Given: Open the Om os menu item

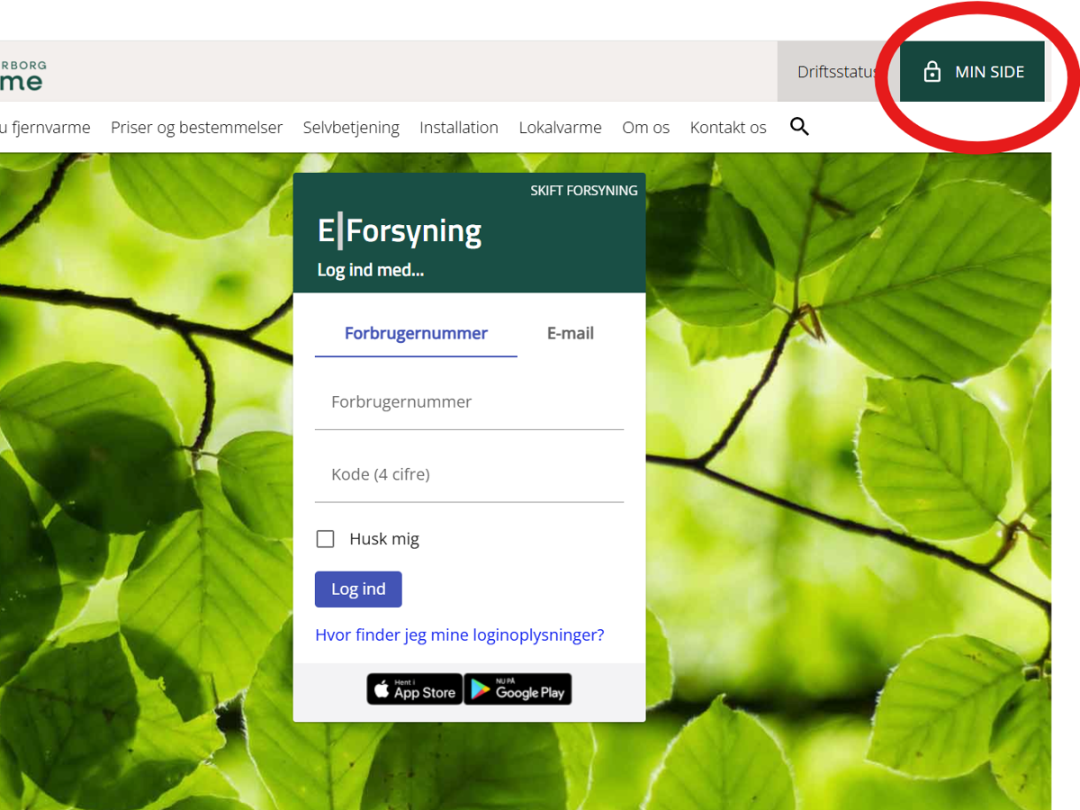Looking at the screenshot, I should coord(645,128).
